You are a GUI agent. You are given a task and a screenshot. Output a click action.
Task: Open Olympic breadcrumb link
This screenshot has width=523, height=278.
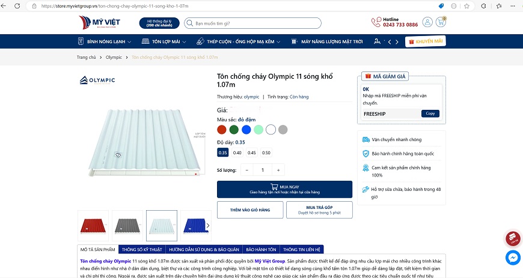tap(114, 57)
